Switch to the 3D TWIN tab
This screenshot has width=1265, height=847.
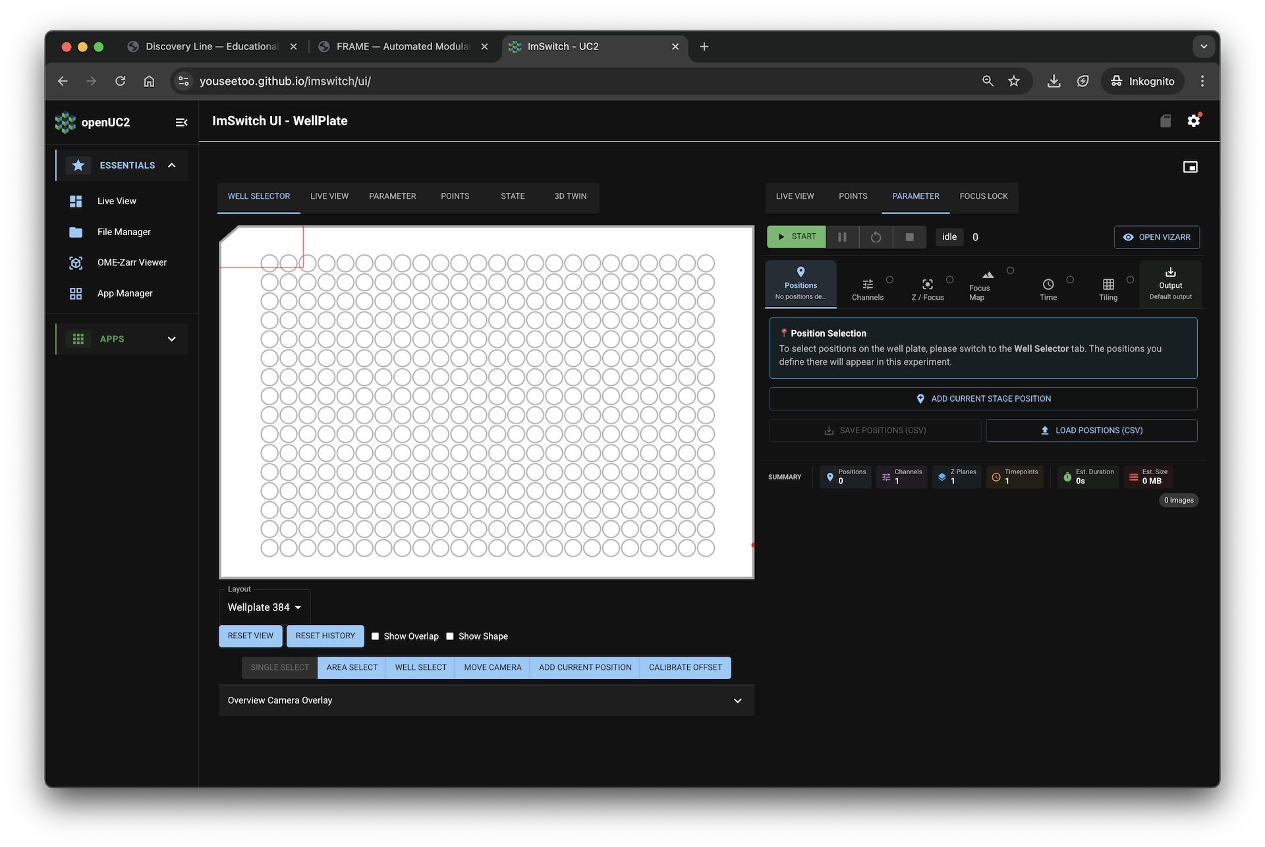[x=570, y=196]
